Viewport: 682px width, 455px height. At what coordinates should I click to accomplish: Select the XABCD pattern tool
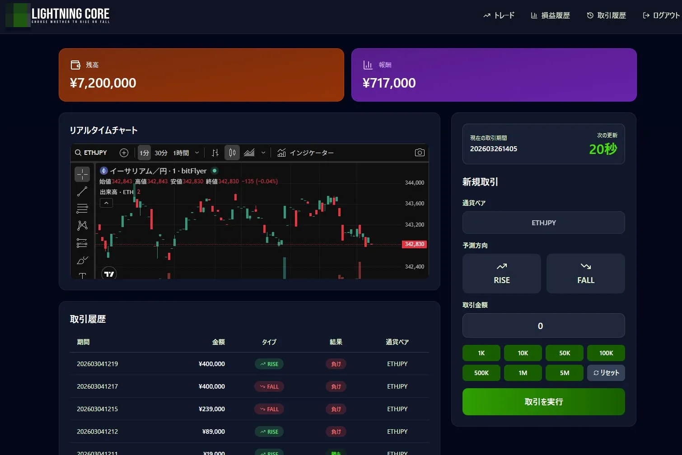82,225
